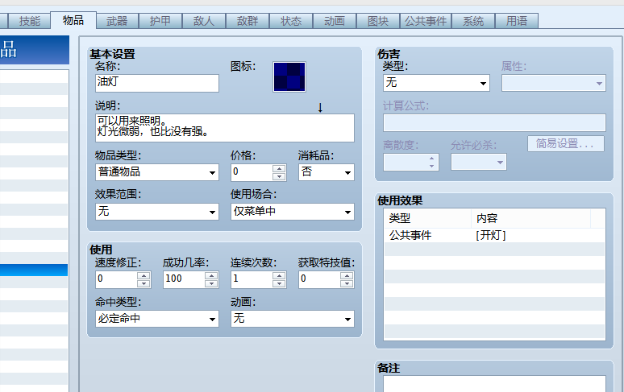Open the 图块 tab
This screenshot has width=624, height=392.
[x=378, y=21]
